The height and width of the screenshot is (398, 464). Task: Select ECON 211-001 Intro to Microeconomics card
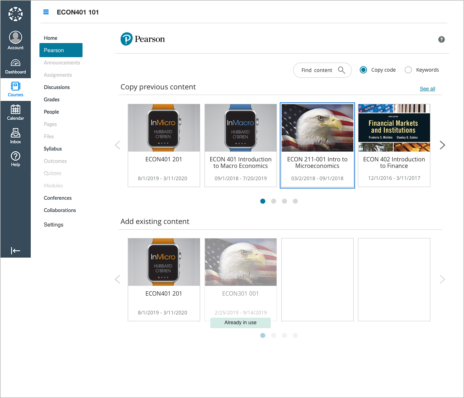pos(317,145)
